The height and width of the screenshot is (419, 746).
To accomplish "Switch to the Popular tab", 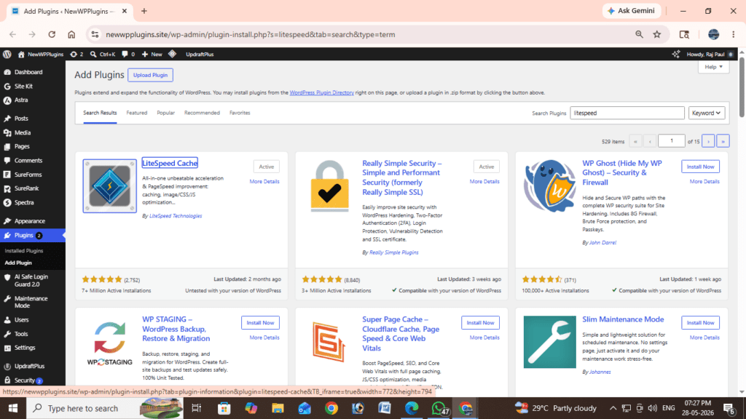I will [x=165, y=113].
